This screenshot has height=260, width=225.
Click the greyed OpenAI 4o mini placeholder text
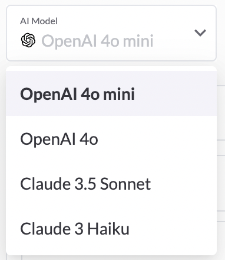pyautogui.click(x=97, y=41)
